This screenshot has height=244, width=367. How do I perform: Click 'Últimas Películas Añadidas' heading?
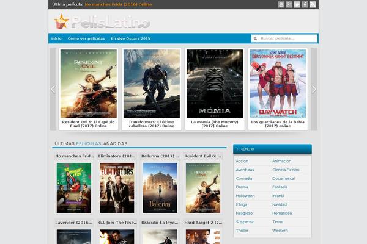[x=91, y=143]
